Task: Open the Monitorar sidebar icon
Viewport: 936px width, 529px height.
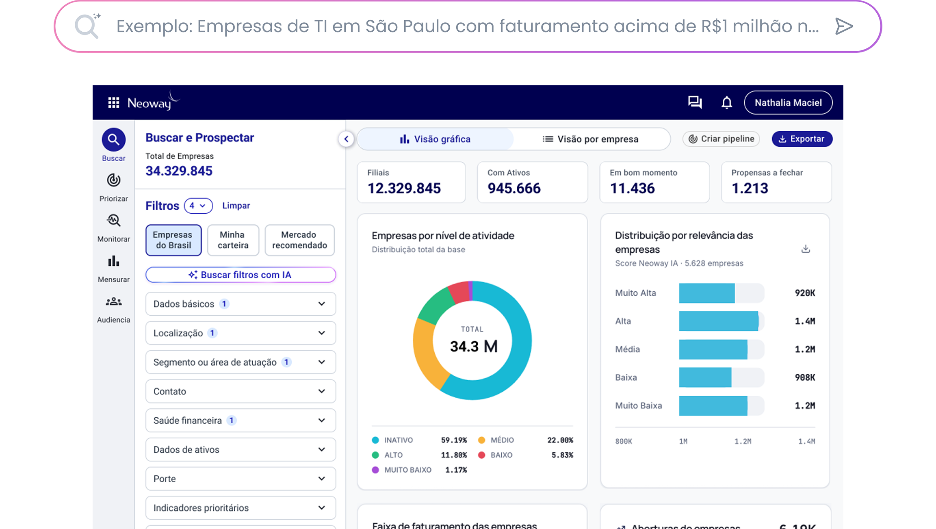Action: [114, 221]
